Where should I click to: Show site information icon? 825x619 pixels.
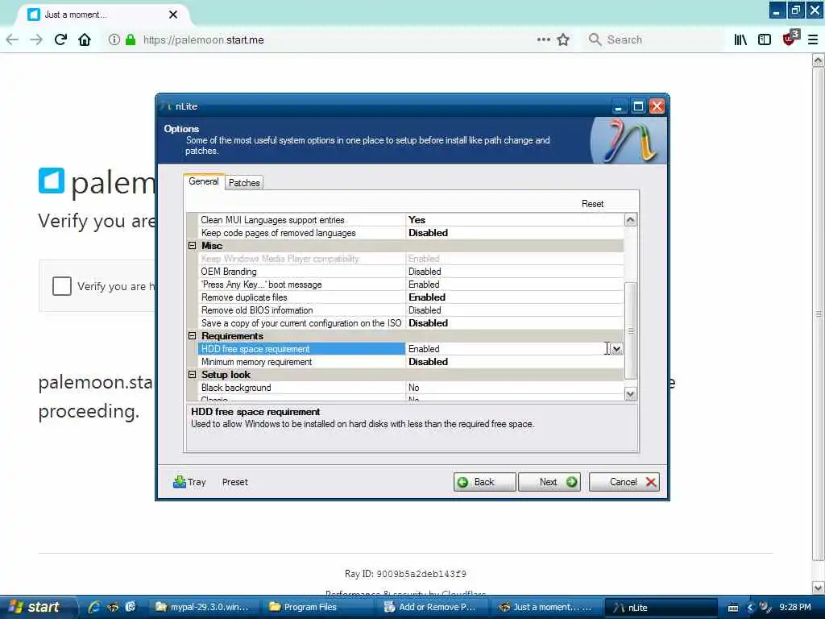pos(114,40)
